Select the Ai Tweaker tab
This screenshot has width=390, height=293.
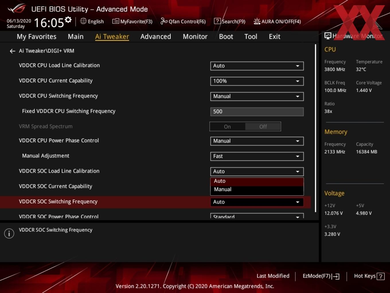pyautogui.click(x=112, y=36)
